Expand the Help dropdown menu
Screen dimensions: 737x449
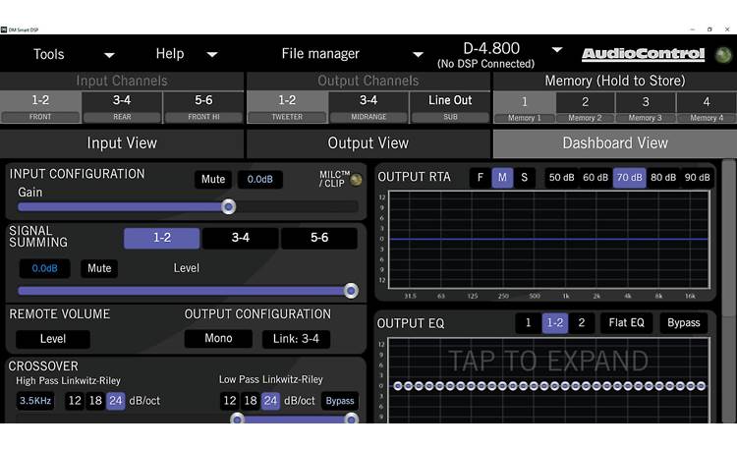[x=186, y=54]
